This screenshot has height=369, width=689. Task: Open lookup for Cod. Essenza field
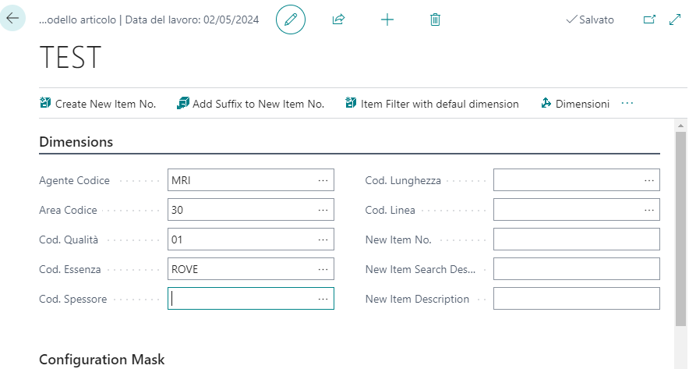323,269
